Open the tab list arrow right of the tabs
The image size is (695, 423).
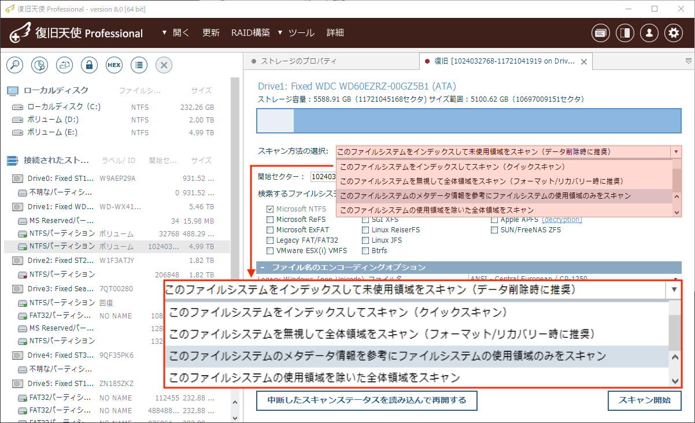click(x=688, y=61)
